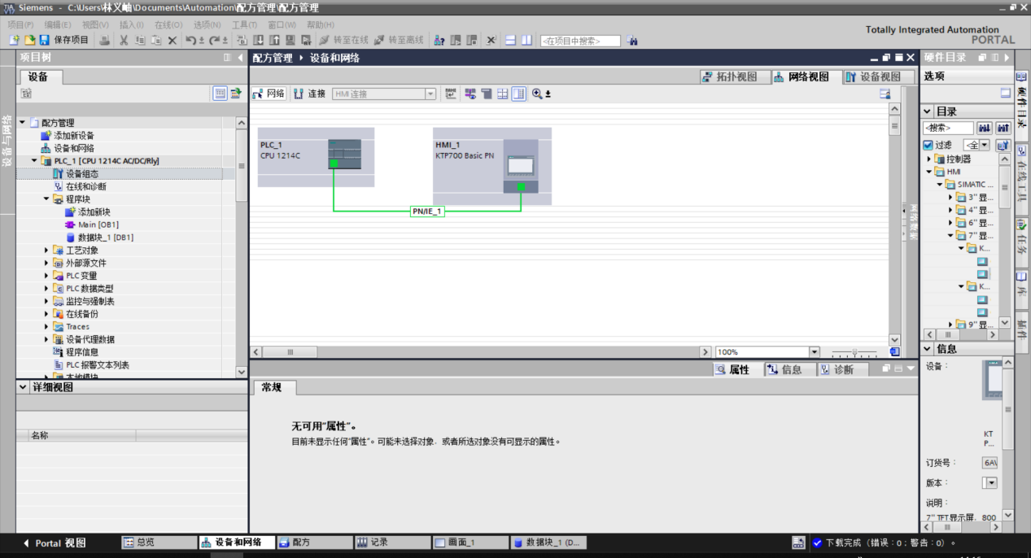This screenshot has width=1031, height=558.
Task: Open the 配方 editor bar tab
Action: 313,543
